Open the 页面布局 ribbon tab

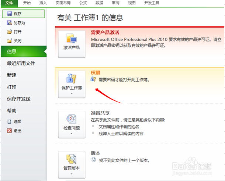[x=63, y=3]
